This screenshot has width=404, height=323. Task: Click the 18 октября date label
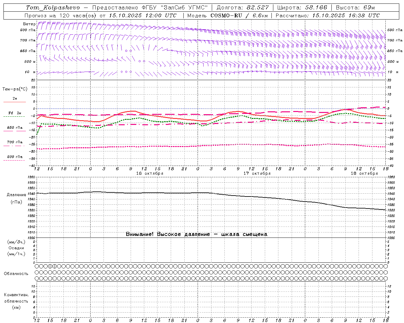pos(364,173)
